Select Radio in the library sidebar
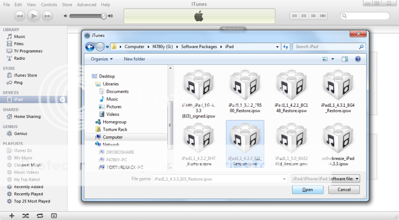This screenshot has height=220, width=399. (x=19, y=58)
